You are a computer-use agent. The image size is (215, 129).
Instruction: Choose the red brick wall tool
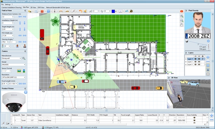tap(42, 11)
